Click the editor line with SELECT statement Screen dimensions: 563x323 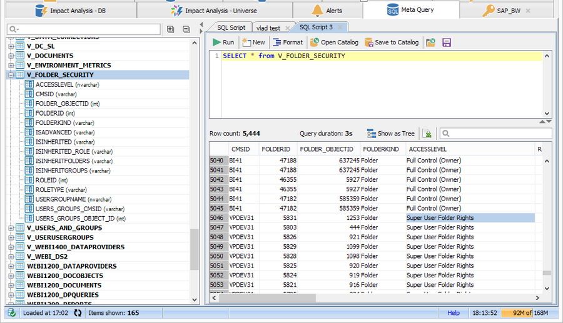coord(382,56)
